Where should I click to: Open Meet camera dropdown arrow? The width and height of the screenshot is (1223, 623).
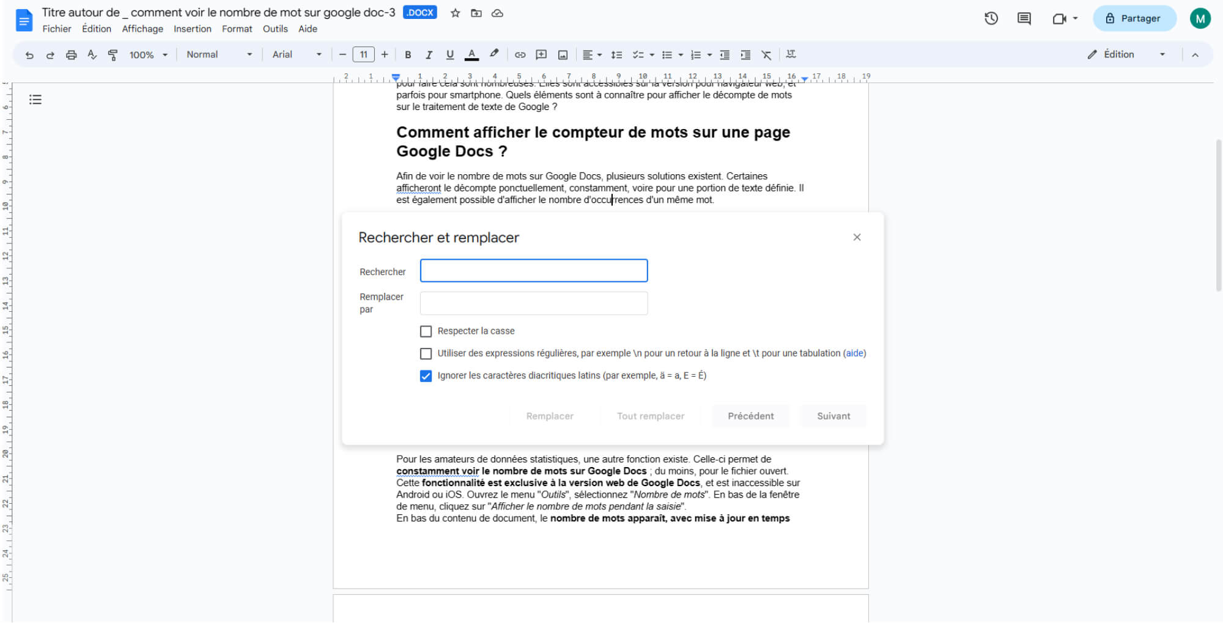point(1075,18)
